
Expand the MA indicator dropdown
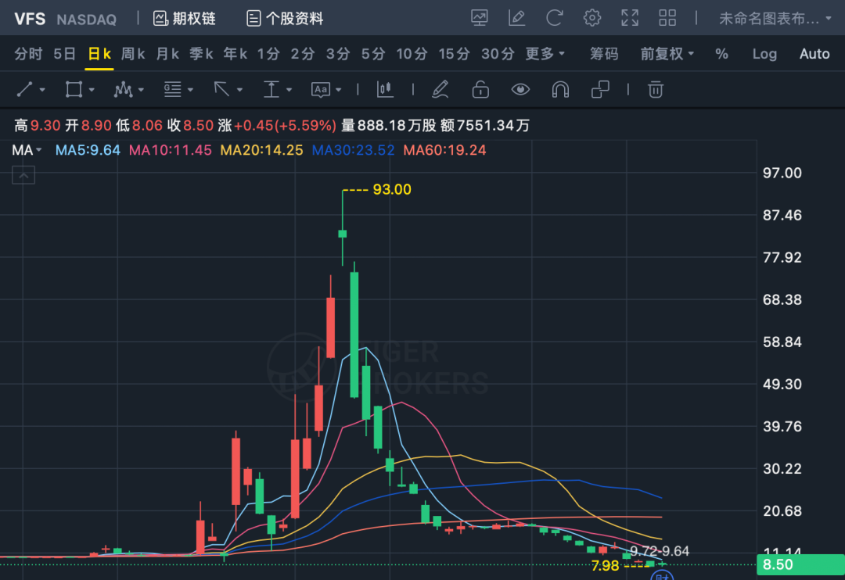(x=27, y=150)
